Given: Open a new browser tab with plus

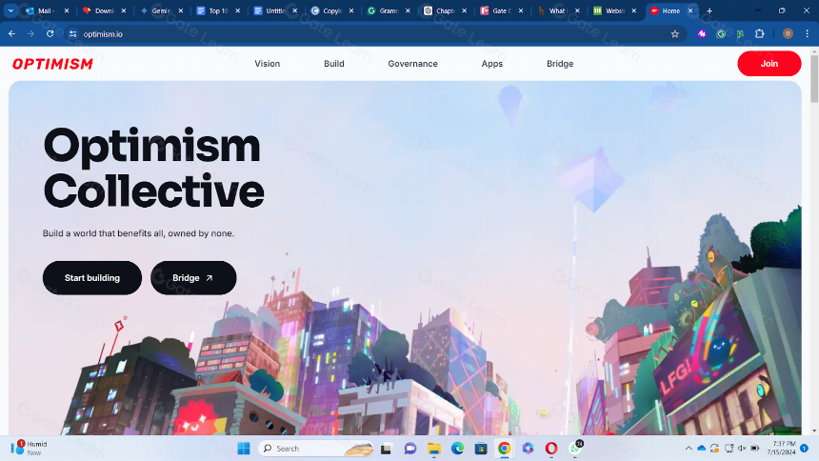Looking at the screenshot, I should [x=709, y=10].
